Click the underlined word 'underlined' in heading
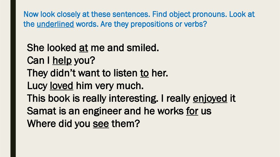280x157 pixels. pyautogui.click(x=56, y=24)
